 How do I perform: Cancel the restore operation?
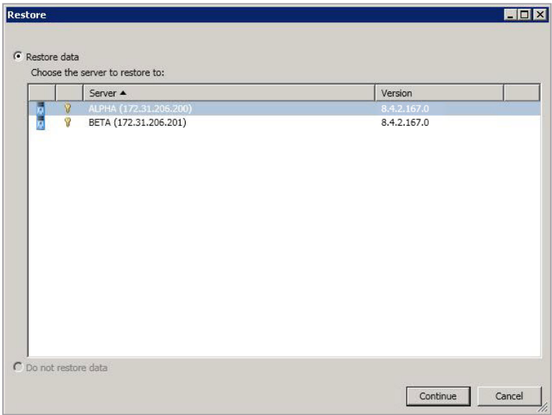pyautogui.click(x=509, y=396)
